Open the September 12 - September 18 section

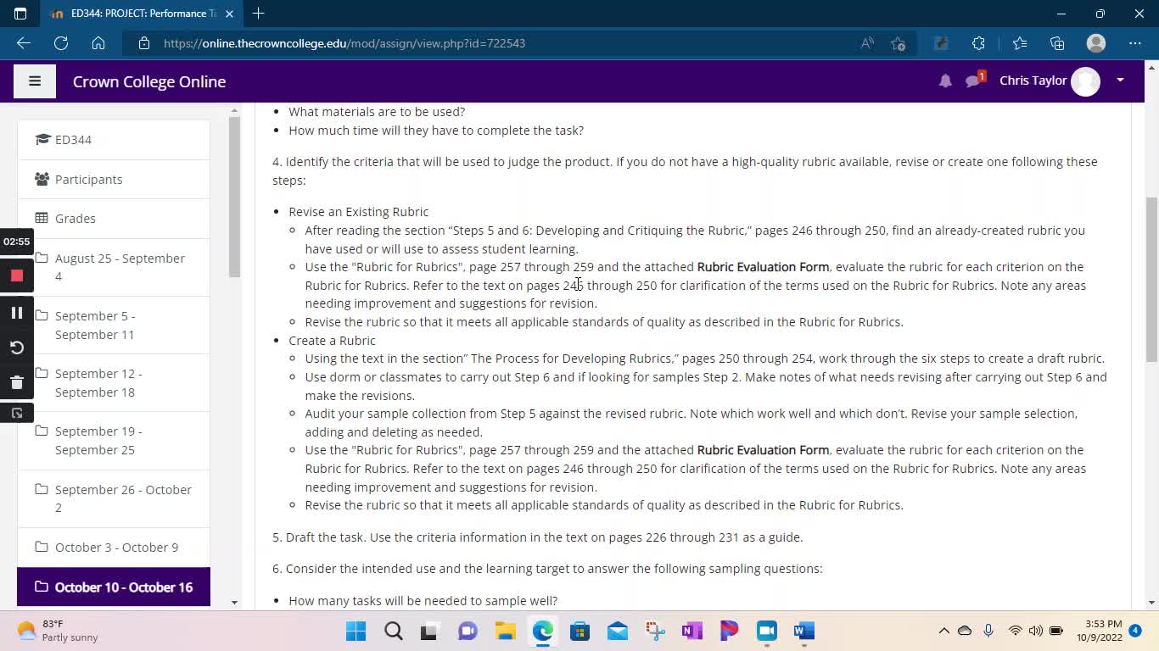114,382
